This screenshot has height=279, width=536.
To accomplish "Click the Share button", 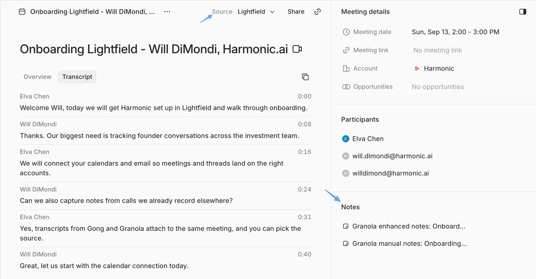I will 296,12.
